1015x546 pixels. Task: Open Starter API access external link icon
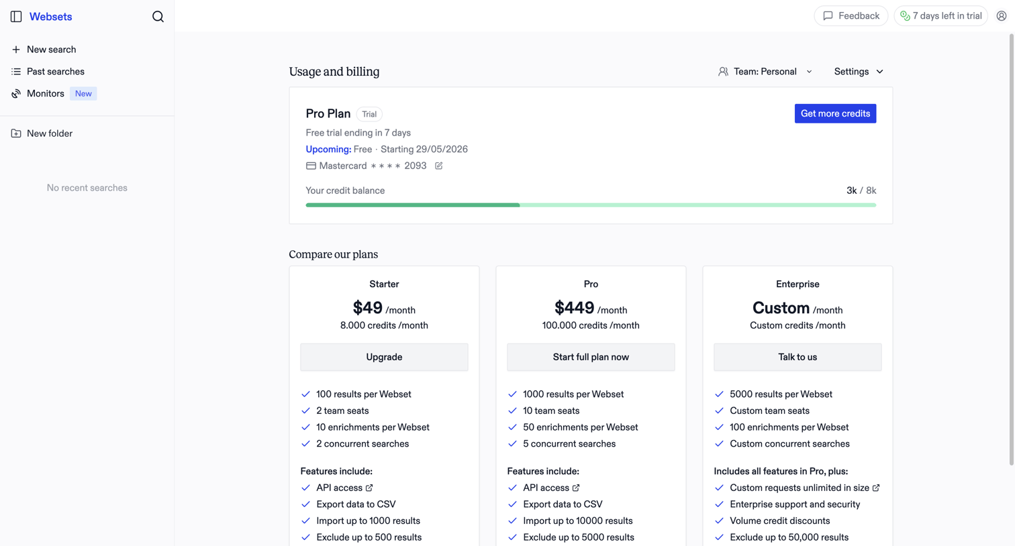pos(369,488)
